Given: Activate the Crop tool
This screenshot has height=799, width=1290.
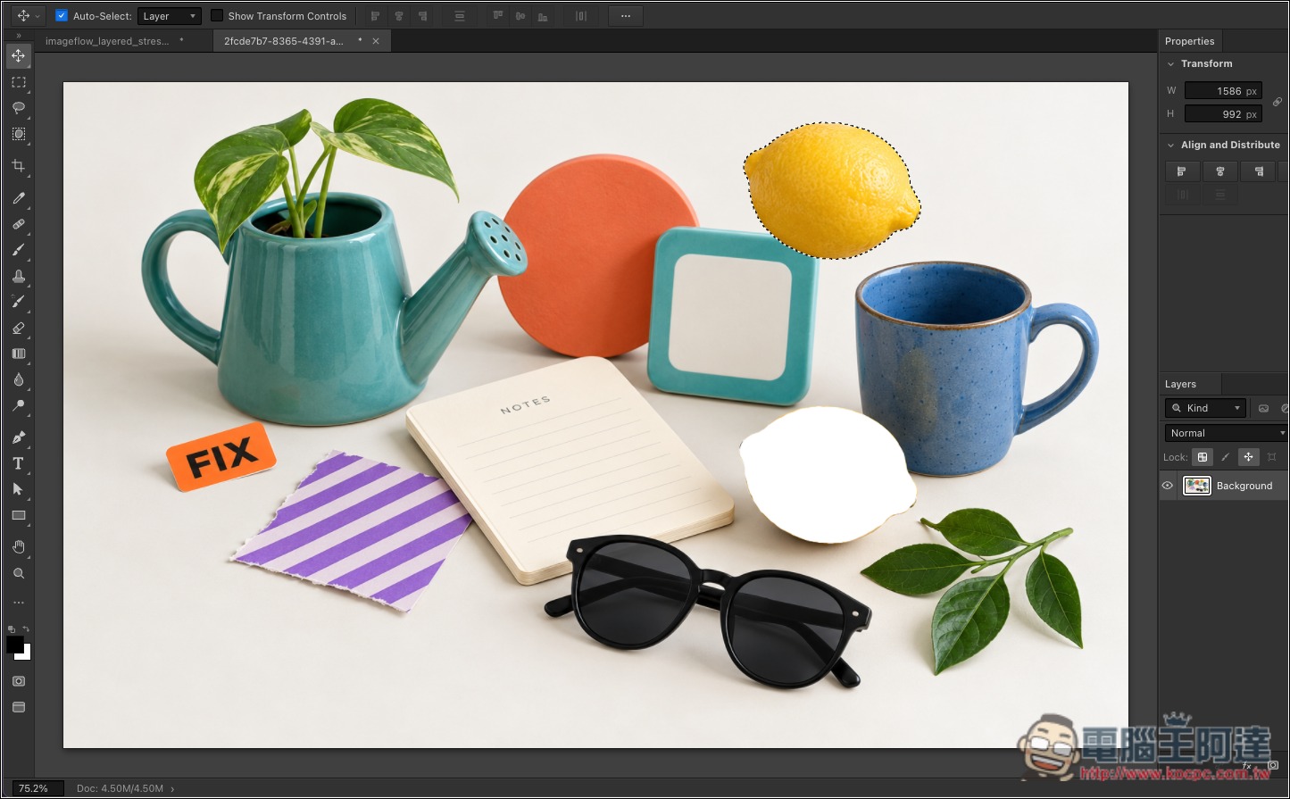Looking at the screenshot, I should 18,166.
